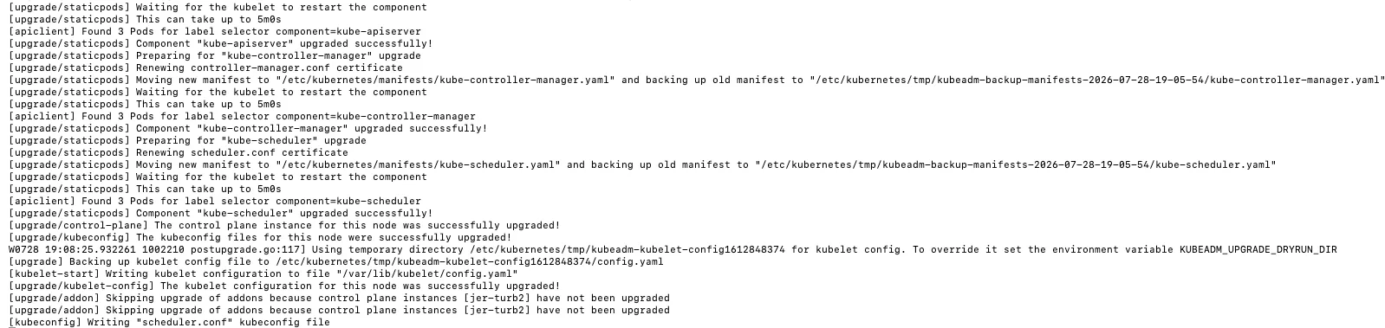The image size is (1385, 328).
Task: Click the last line's "scheduler.conf" text
Action: (x=184, y=322)
